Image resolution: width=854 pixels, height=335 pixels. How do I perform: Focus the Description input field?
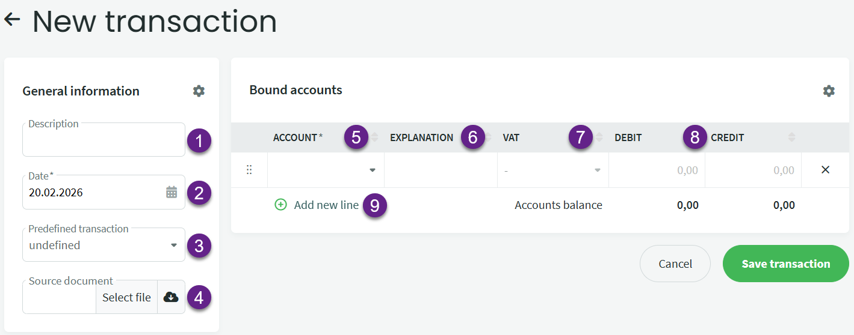coord(104,142)
